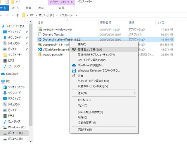Click the jre-8u211-windows-x64 file icon

pyautogui.click(x=40, y=29)
